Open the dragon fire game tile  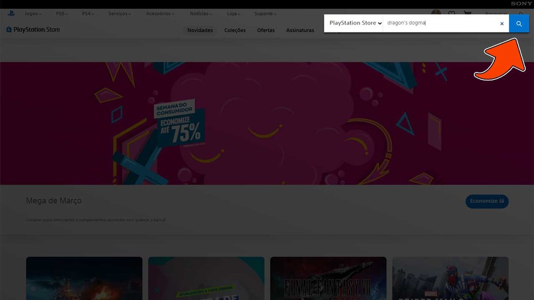point(84,278)
